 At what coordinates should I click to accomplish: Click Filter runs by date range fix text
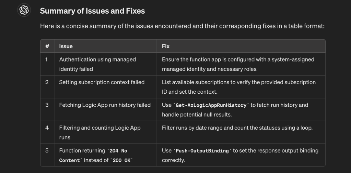[237, 128]
